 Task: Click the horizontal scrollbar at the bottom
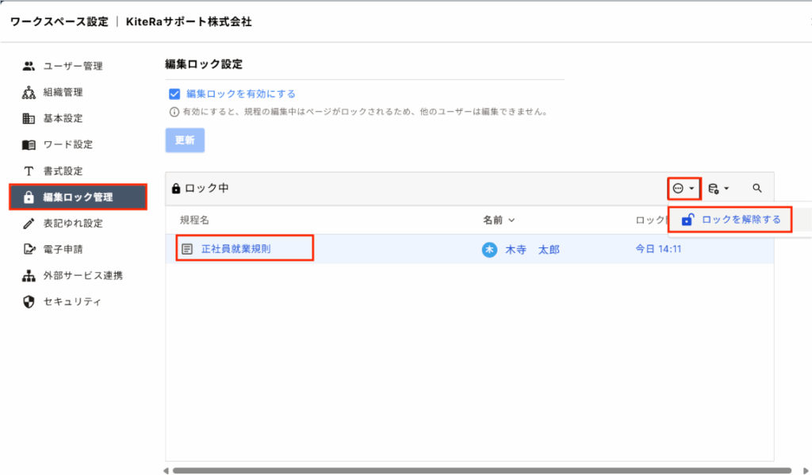pos(476,470)
